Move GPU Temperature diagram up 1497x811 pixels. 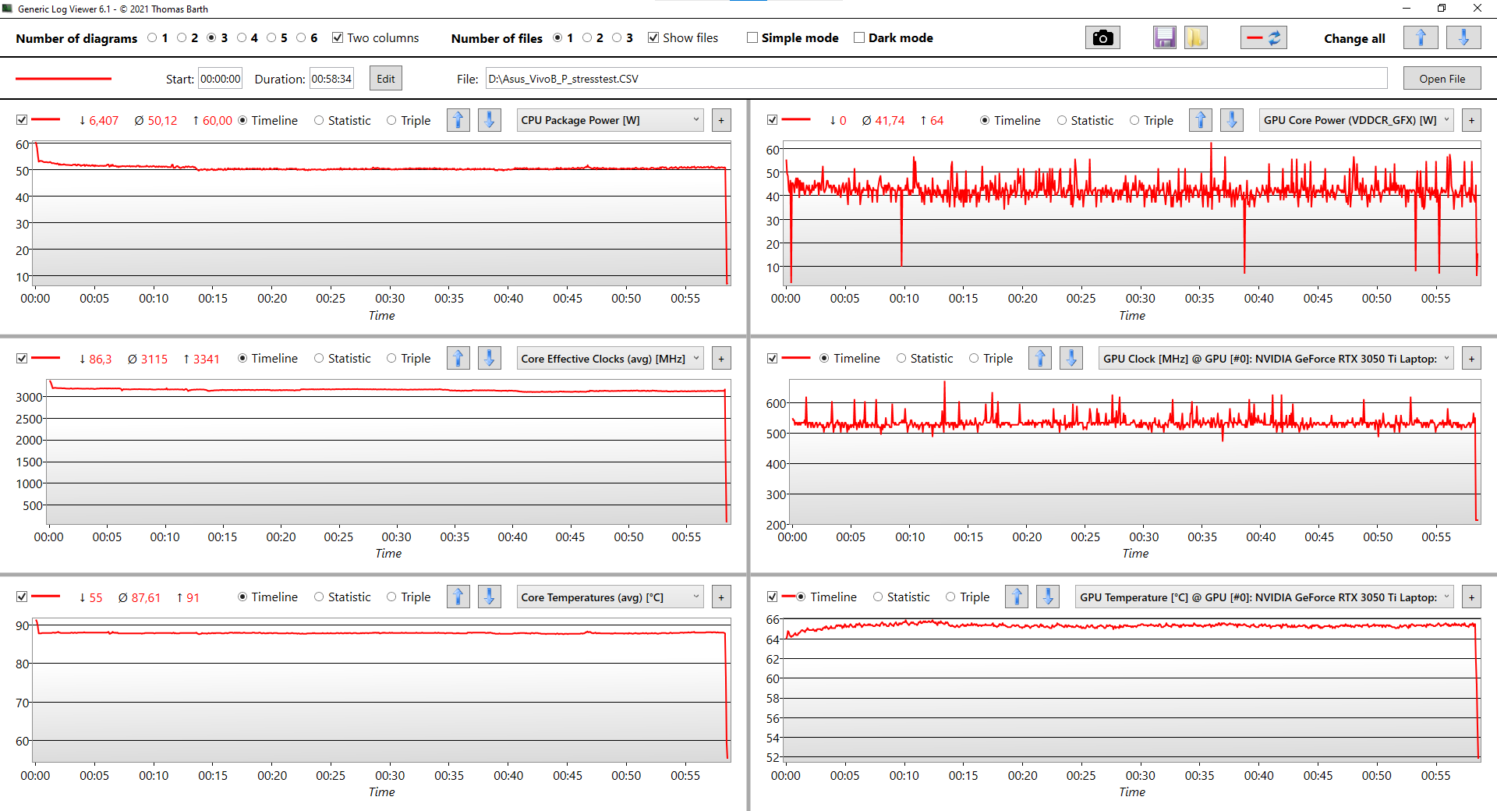point(1017,597)
